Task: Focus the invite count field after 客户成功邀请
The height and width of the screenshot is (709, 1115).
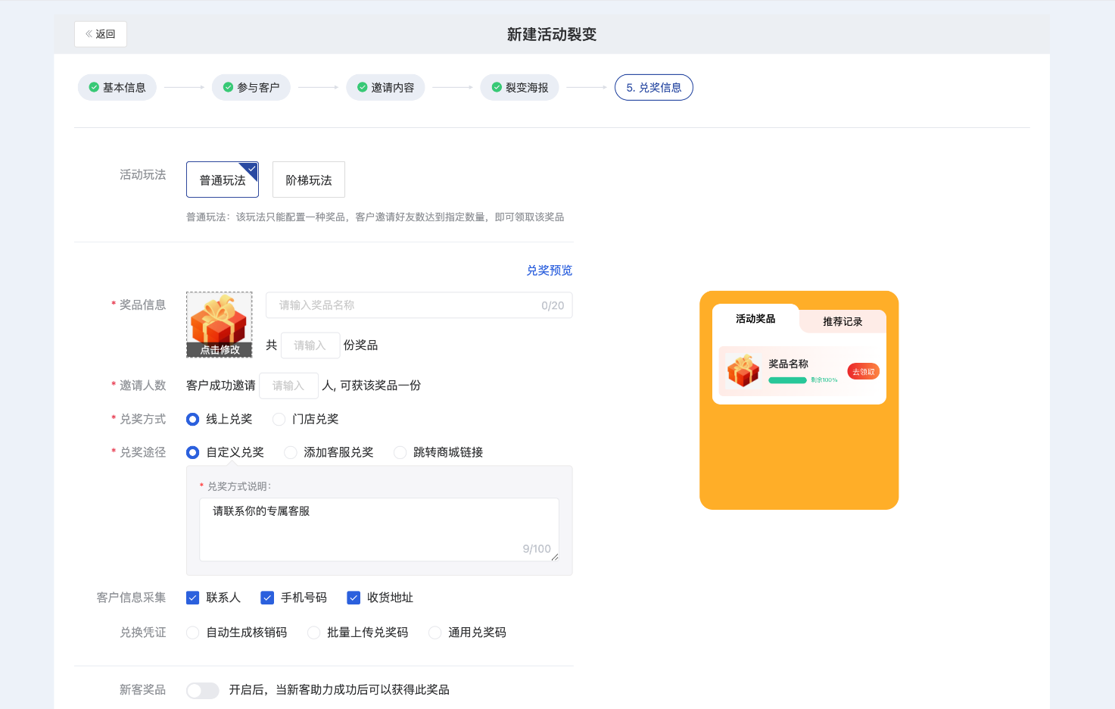Action: coord(289,386)
